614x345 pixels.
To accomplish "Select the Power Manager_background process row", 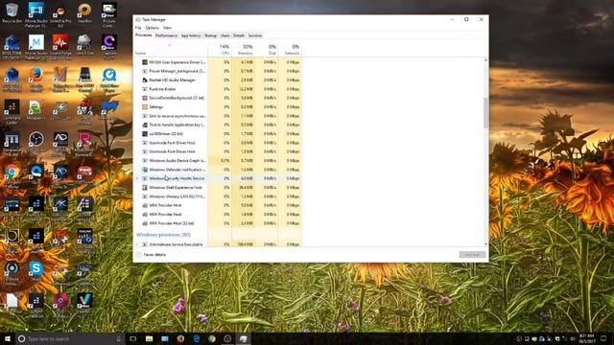I will 218,71.
